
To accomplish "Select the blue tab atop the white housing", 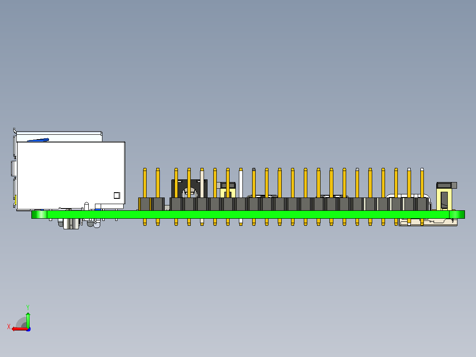I will pos(38,140).
